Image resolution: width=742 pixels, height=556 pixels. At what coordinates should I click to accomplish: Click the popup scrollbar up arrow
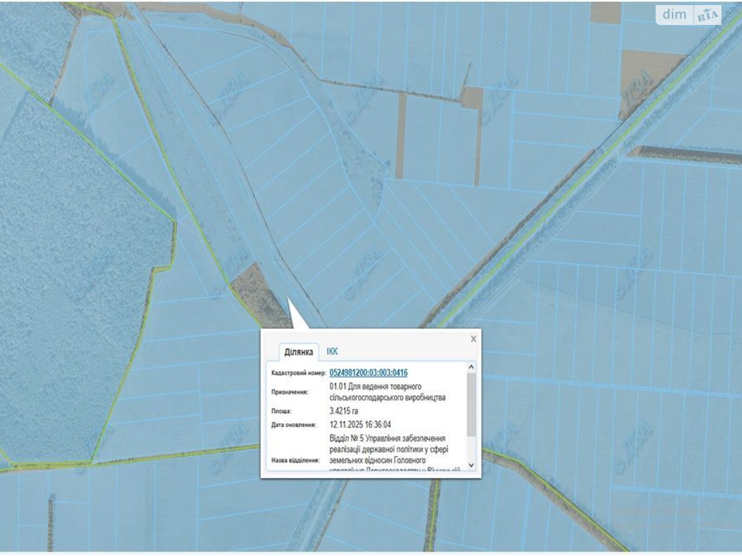pos(471,367)
